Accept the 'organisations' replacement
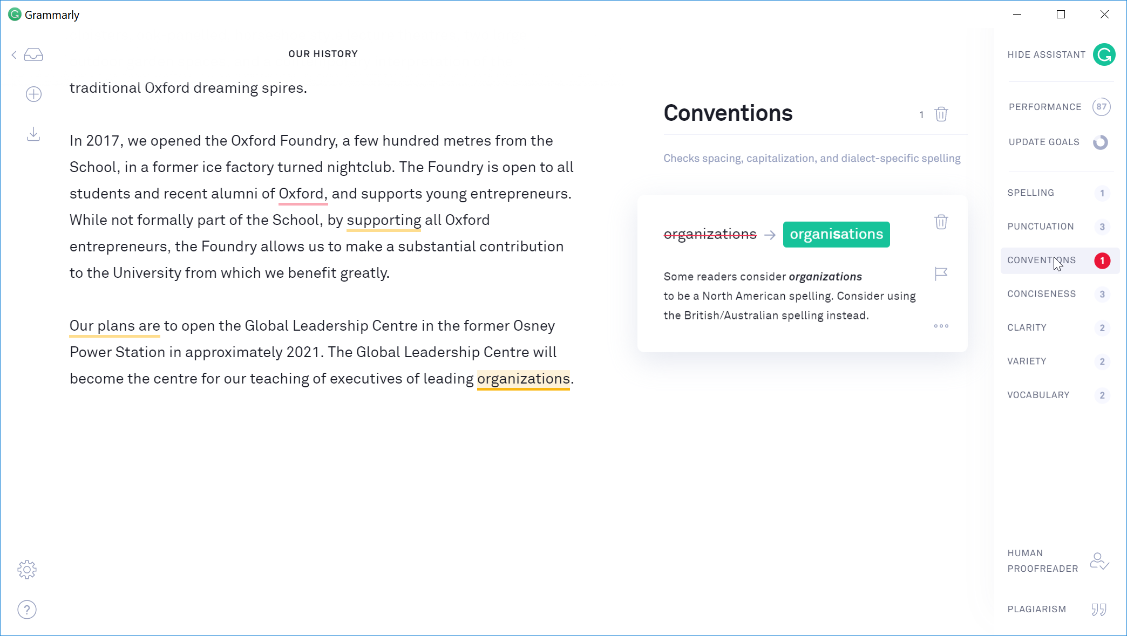This screenshot has width=1127, height=636. pos(837,234)
